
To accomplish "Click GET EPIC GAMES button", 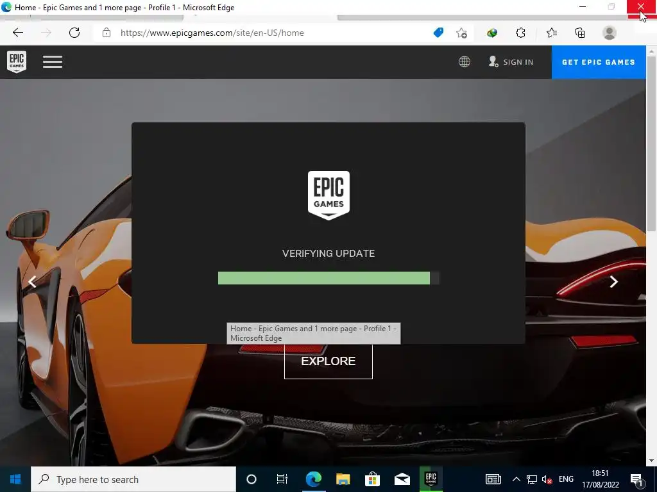I will click(599, 62).
